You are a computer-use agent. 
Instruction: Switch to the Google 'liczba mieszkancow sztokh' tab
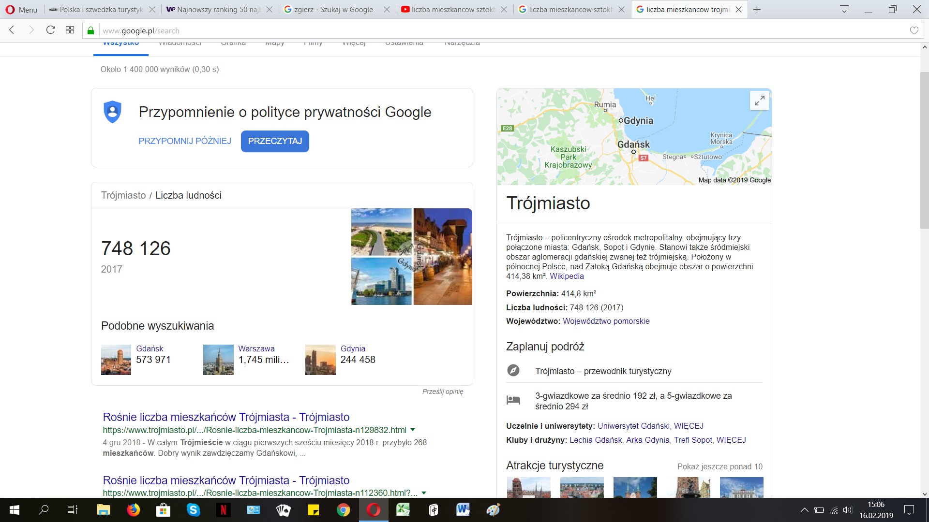tap(571, 9)
